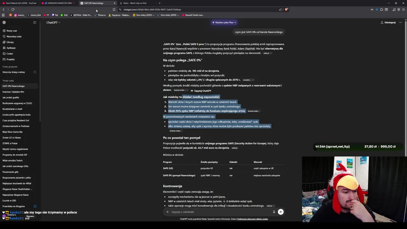Image resolution: width=407 pixels, height=229 pixels.
Task: Open the nowciu_ Instagram bookmark
Action: tap(19, 15)
